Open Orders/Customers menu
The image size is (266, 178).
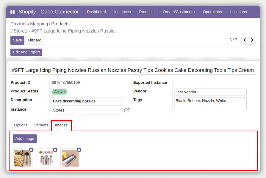(179, 12)
